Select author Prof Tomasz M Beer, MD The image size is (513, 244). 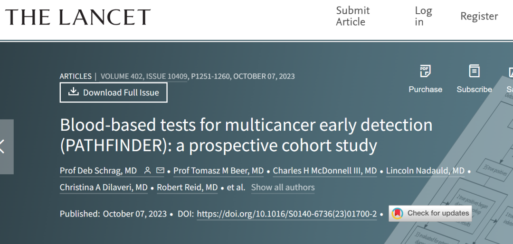[x=218, y=171]
